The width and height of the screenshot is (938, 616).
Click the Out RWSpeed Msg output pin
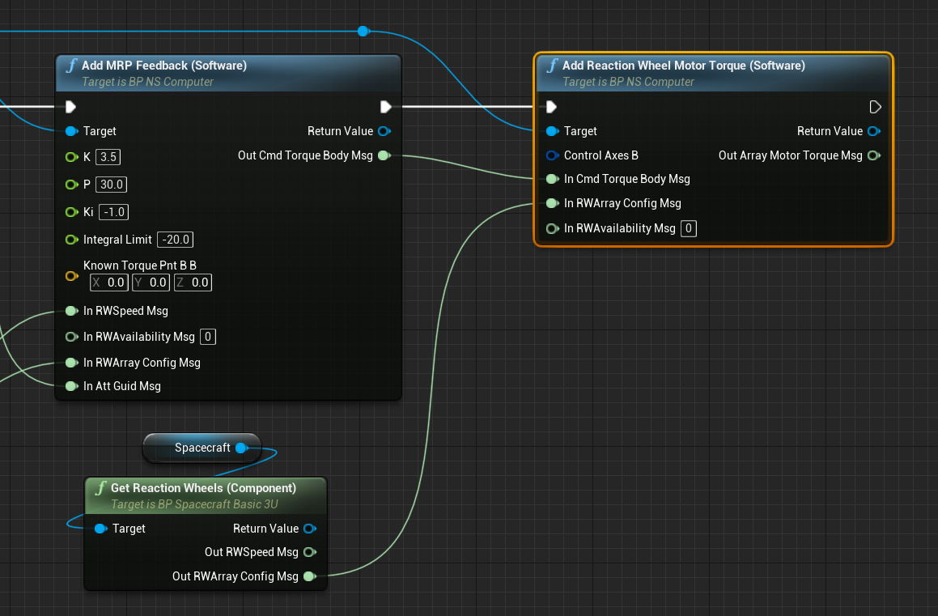click(309, 553)
